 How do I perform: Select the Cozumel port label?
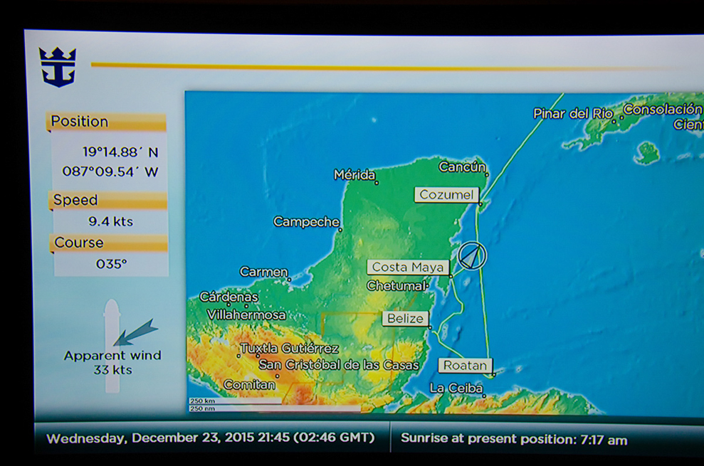pos(446,195)
